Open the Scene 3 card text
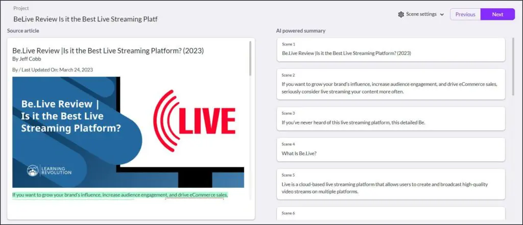 353,122
